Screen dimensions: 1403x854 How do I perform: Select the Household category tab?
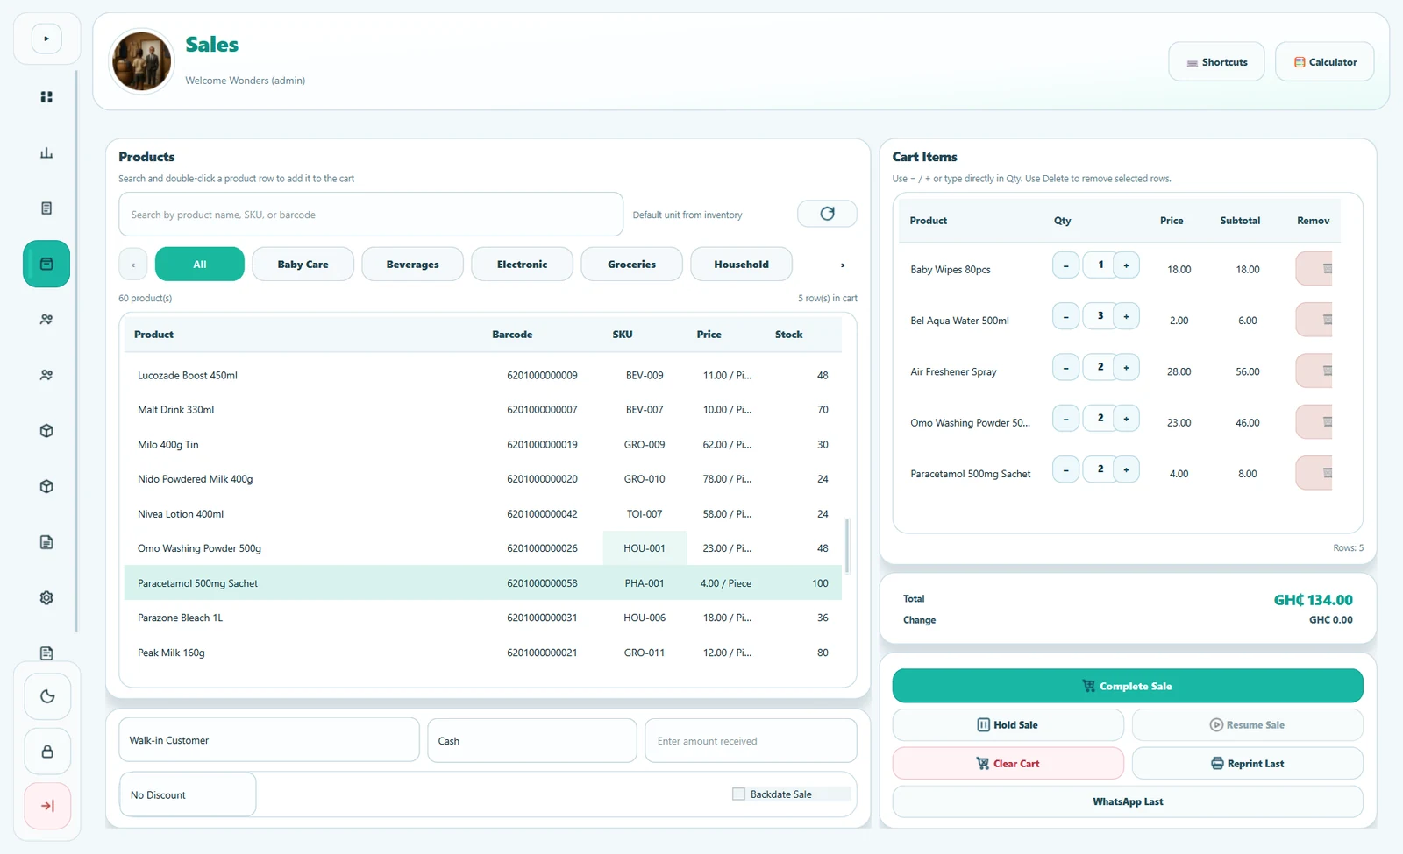[741, 265]
